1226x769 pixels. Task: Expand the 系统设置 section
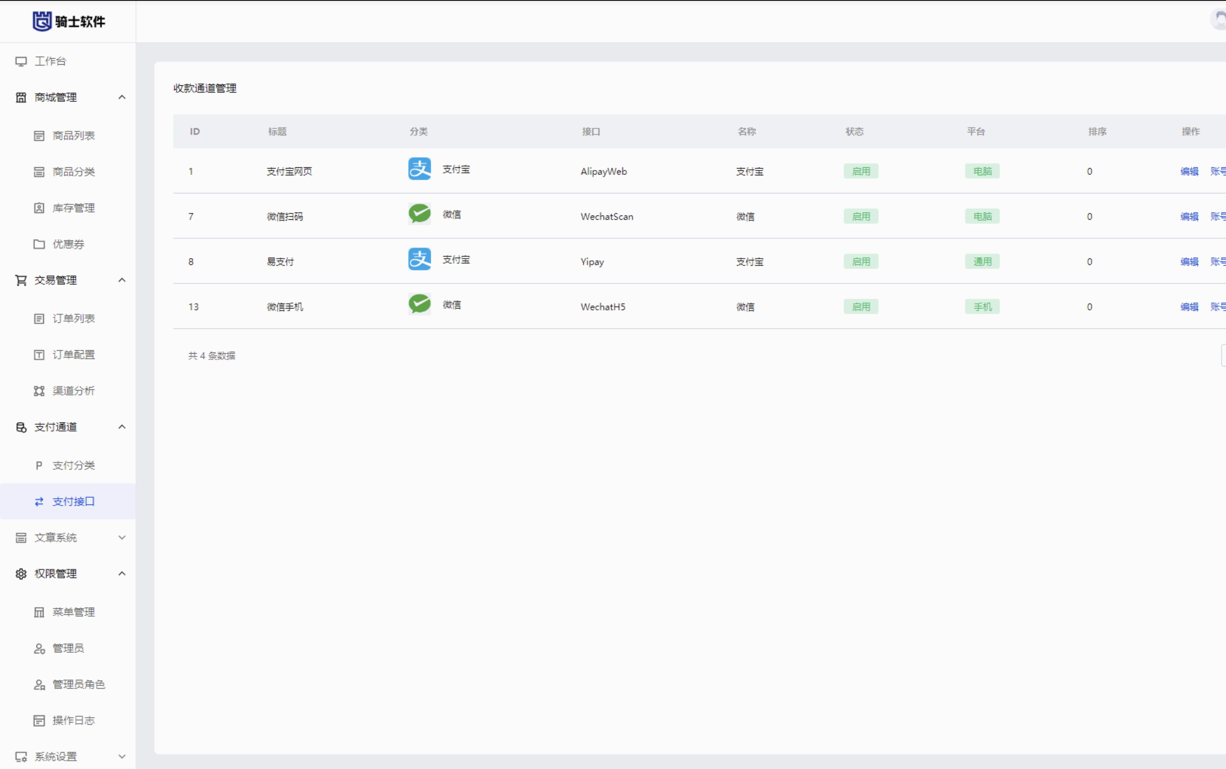(122, 756)
